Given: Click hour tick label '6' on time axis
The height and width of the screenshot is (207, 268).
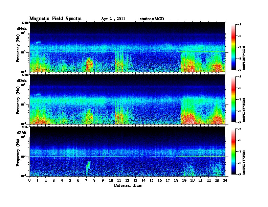Looking at the screenshot, I should [78, 180].
